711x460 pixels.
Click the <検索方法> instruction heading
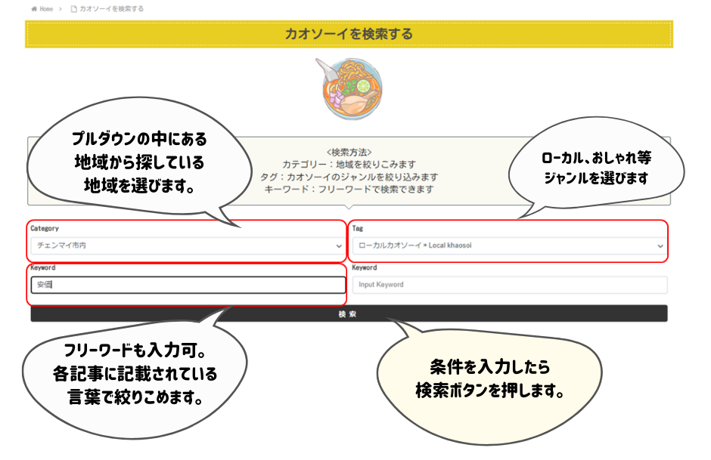(x=349, y=152)
